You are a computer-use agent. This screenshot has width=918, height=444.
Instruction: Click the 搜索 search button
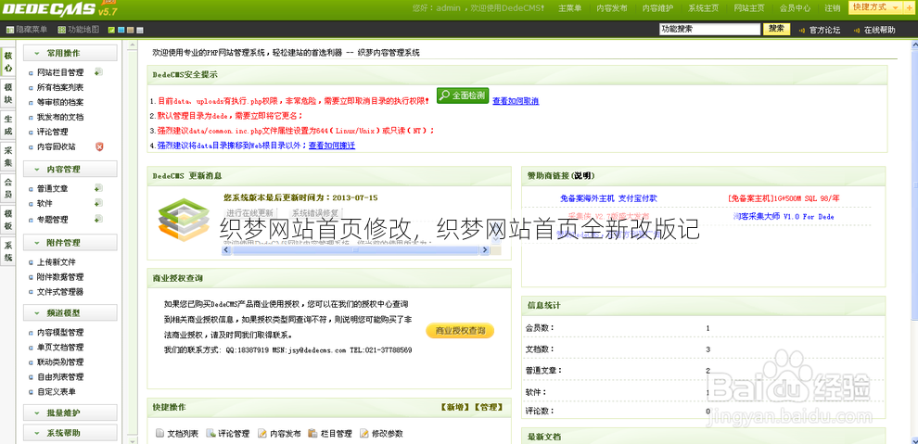(x=776, y=29)
